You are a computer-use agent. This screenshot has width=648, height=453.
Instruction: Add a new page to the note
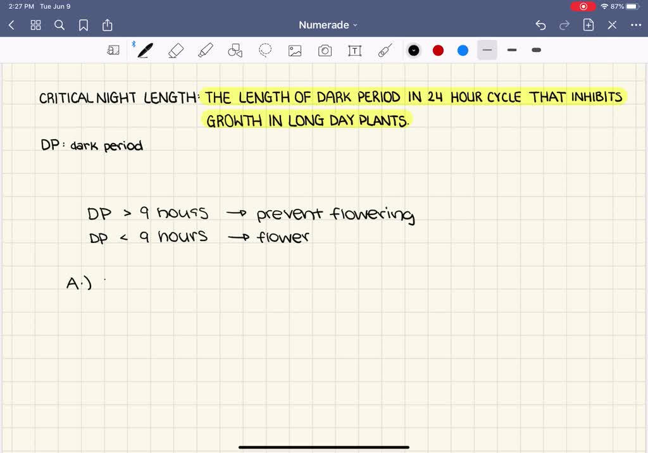(588, 25)
